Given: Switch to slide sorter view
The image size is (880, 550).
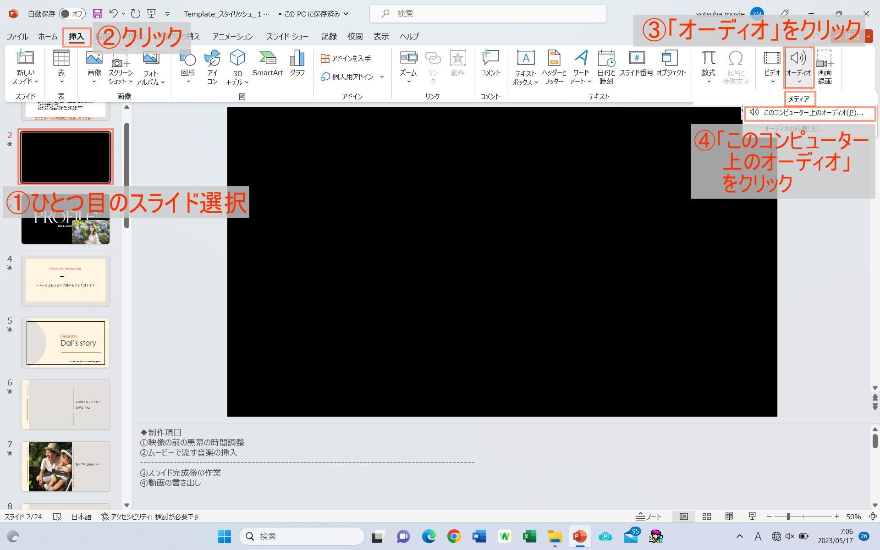Looking at the screenshot, I should (707, 517).
